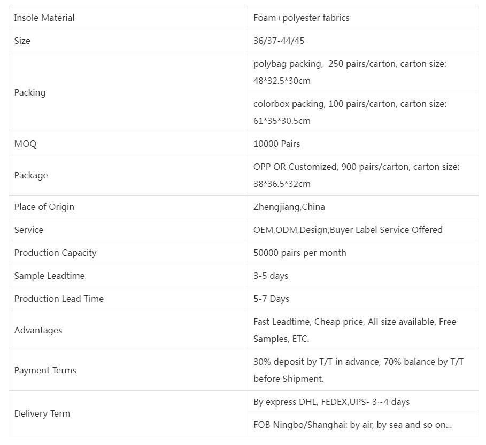The image size is (486, 445).
Task: Select the Foam+polyester fabrics value
Action: click(301, 18)
